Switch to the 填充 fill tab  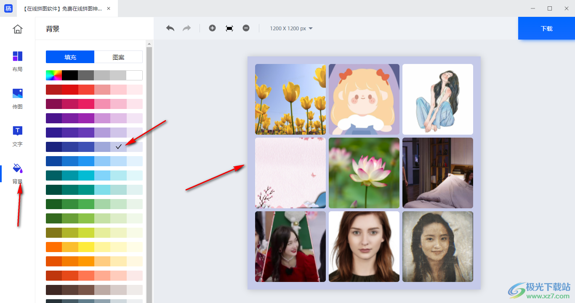tap(70, 57)
